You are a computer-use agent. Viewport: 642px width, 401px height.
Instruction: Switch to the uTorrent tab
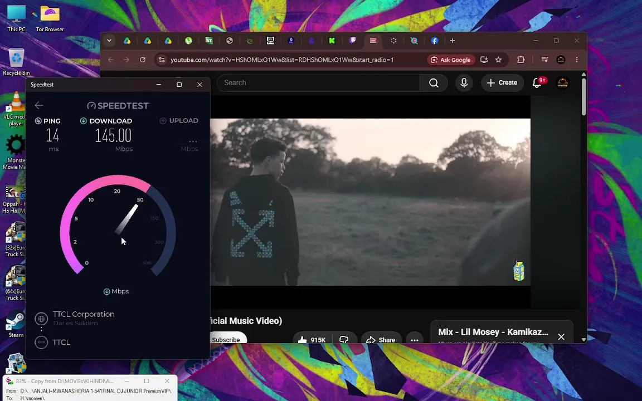pyautogui.click(x=188, y=41)
